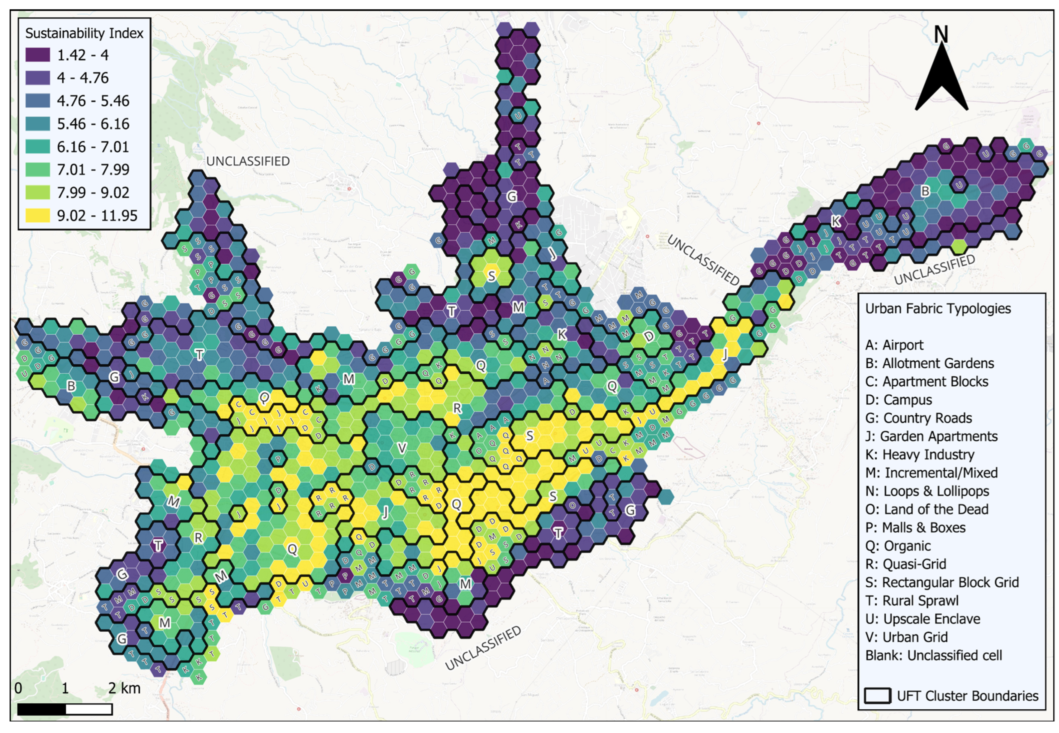Click the black-and-white scale bar
1059x733 pixels.
pyautogui.click(x=65, y=709)
